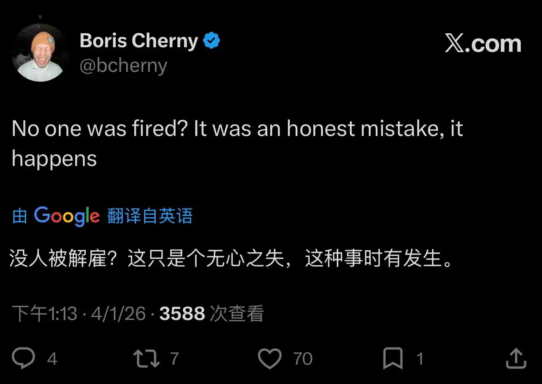Click the blue verified badge
This screenshot has height=384, width=542.
[x=212, y=41]
